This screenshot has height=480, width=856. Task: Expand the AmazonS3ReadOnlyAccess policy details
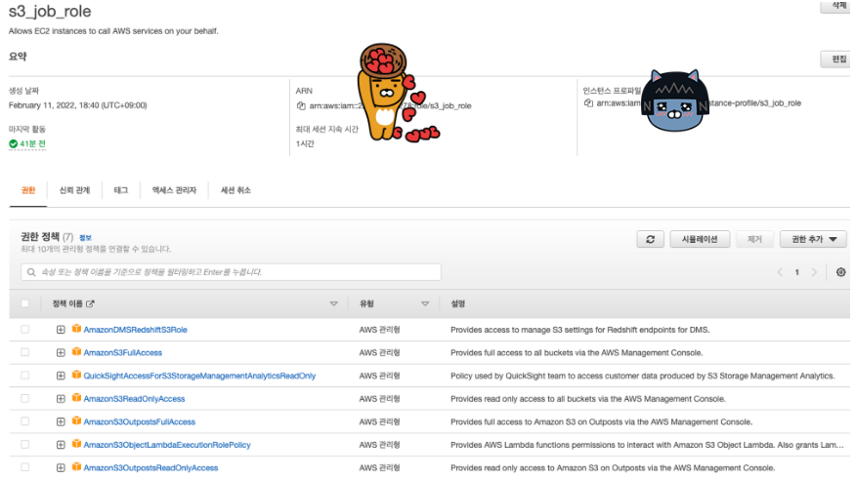[x=61, y=399]
